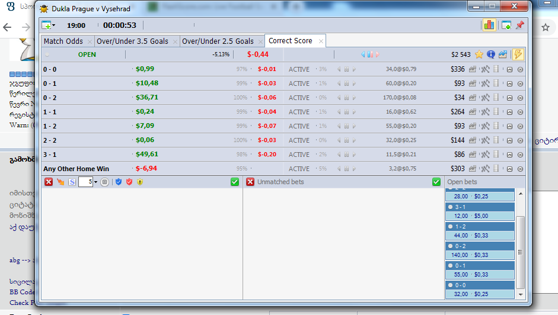Image resolution: width=558 pixels, height=315 pixels.
Task: Click the pink forward arrow in market header
Action: (x=378, y=54)
